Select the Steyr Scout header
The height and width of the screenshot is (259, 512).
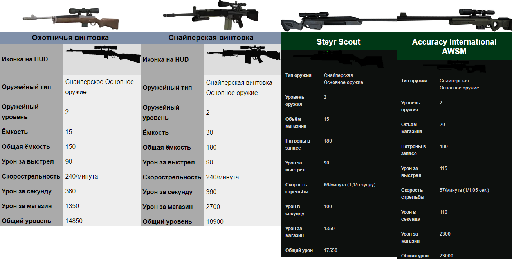pos(339,42)
